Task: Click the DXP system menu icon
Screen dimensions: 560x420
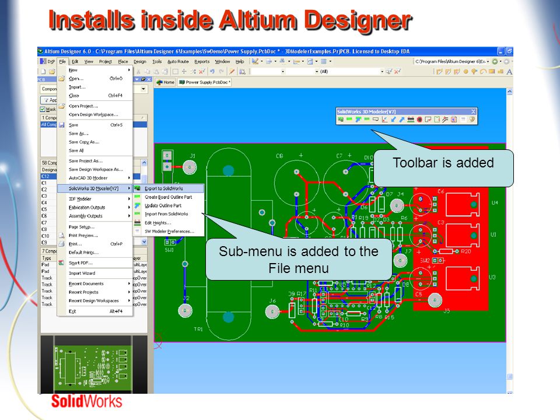Action: (47, 61)
